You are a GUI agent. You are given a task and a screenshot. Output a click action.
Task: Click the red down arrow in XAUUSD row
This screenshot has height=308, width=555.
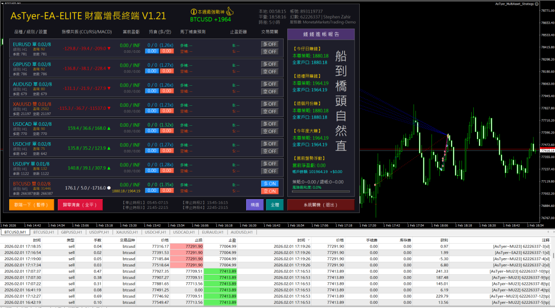(x=109, y=108)
